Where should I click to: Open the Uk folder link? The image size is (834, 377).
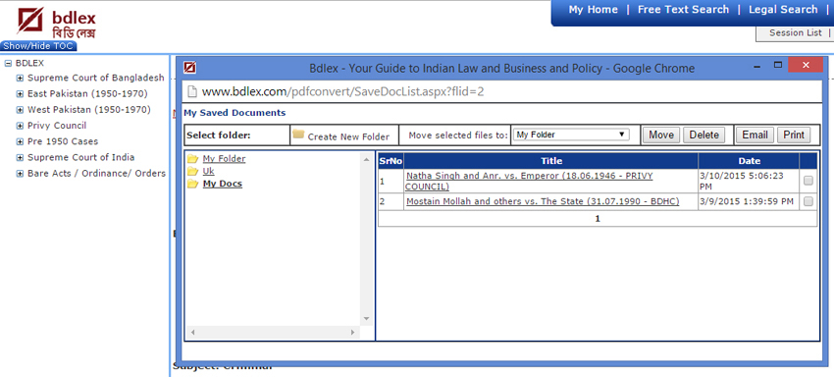208,171
